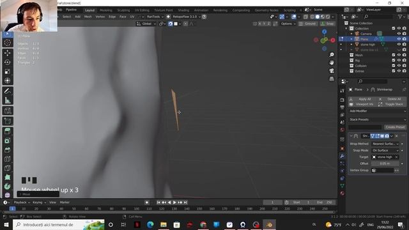The height and width of the screenshot is (230, 409).
Task: Open the RanTools dropdown
Action: pos(155,17)
